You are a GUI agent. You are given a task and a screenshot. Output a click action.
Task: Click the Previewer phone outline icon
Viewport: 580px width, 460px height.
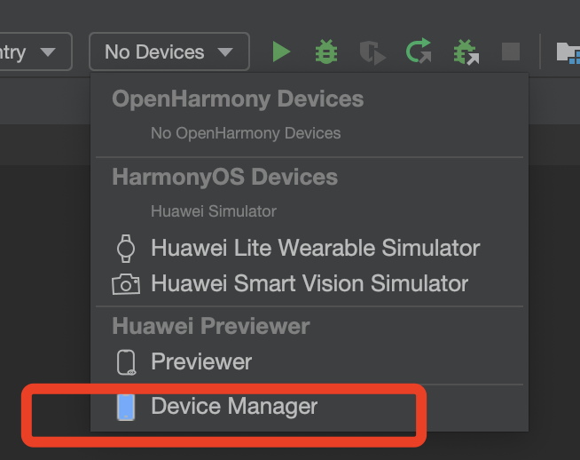point(126,361)
